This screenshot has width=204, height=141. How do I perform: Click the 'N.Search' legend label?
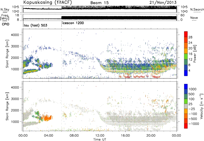tap(197, 9)
